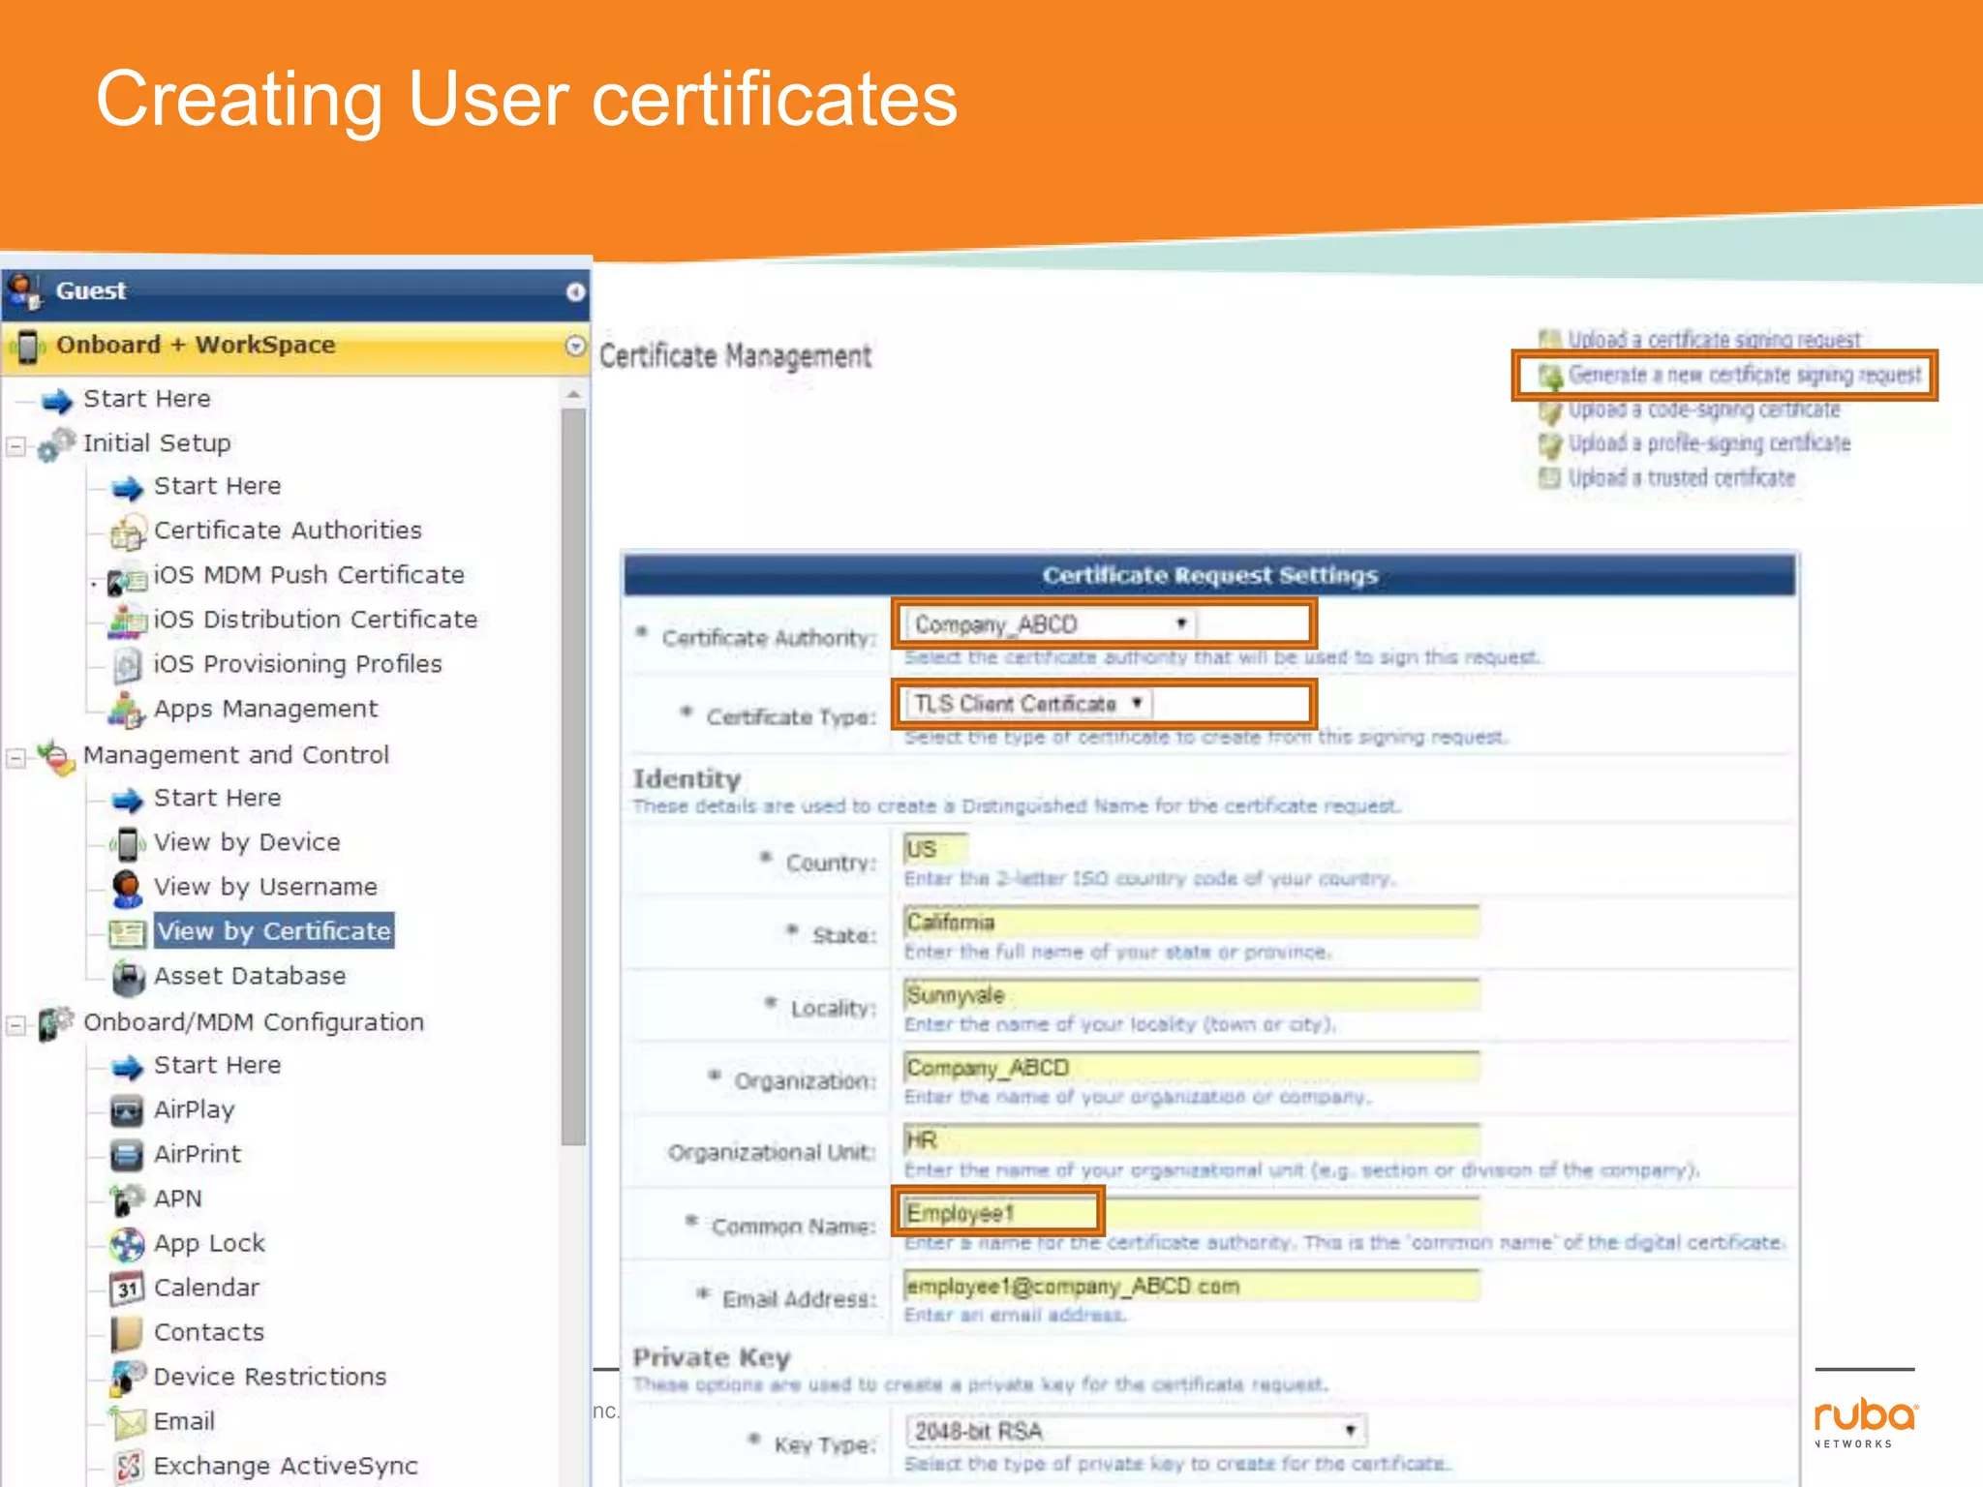Click the iOS Provisioning Profiles icon
Image resolution: width=1983 pixels, height=1487 pixels.
[x=128, y=666]
